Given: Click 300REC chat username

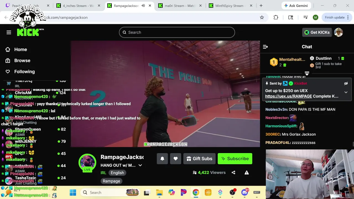Looking at the screenshot, I should [273, 134].
